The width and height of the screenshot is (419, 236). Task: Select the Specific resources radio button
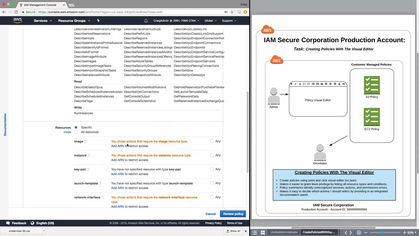(x=76, y=127)
